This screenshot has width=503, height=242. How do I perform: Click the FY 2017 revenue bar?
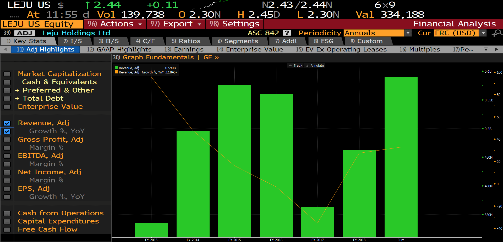(318, 222)
